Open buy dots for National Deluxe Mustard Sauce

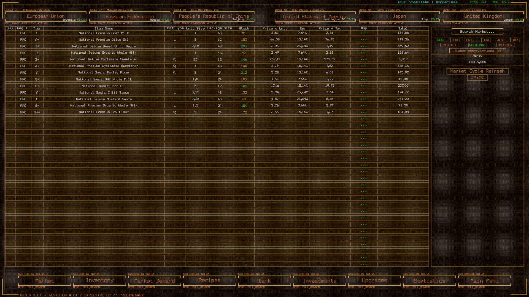pyautogui.click(x=364, y=99)
